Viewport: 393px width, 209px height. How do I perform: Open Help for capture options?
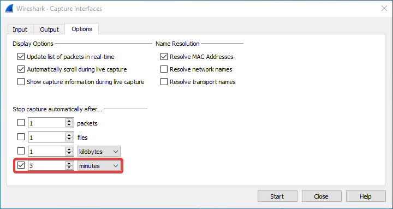tap(366, 196)
